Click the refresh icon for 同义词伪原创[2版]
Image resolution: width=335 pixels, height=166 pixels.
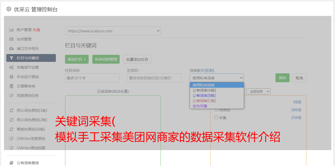point(12,120)
